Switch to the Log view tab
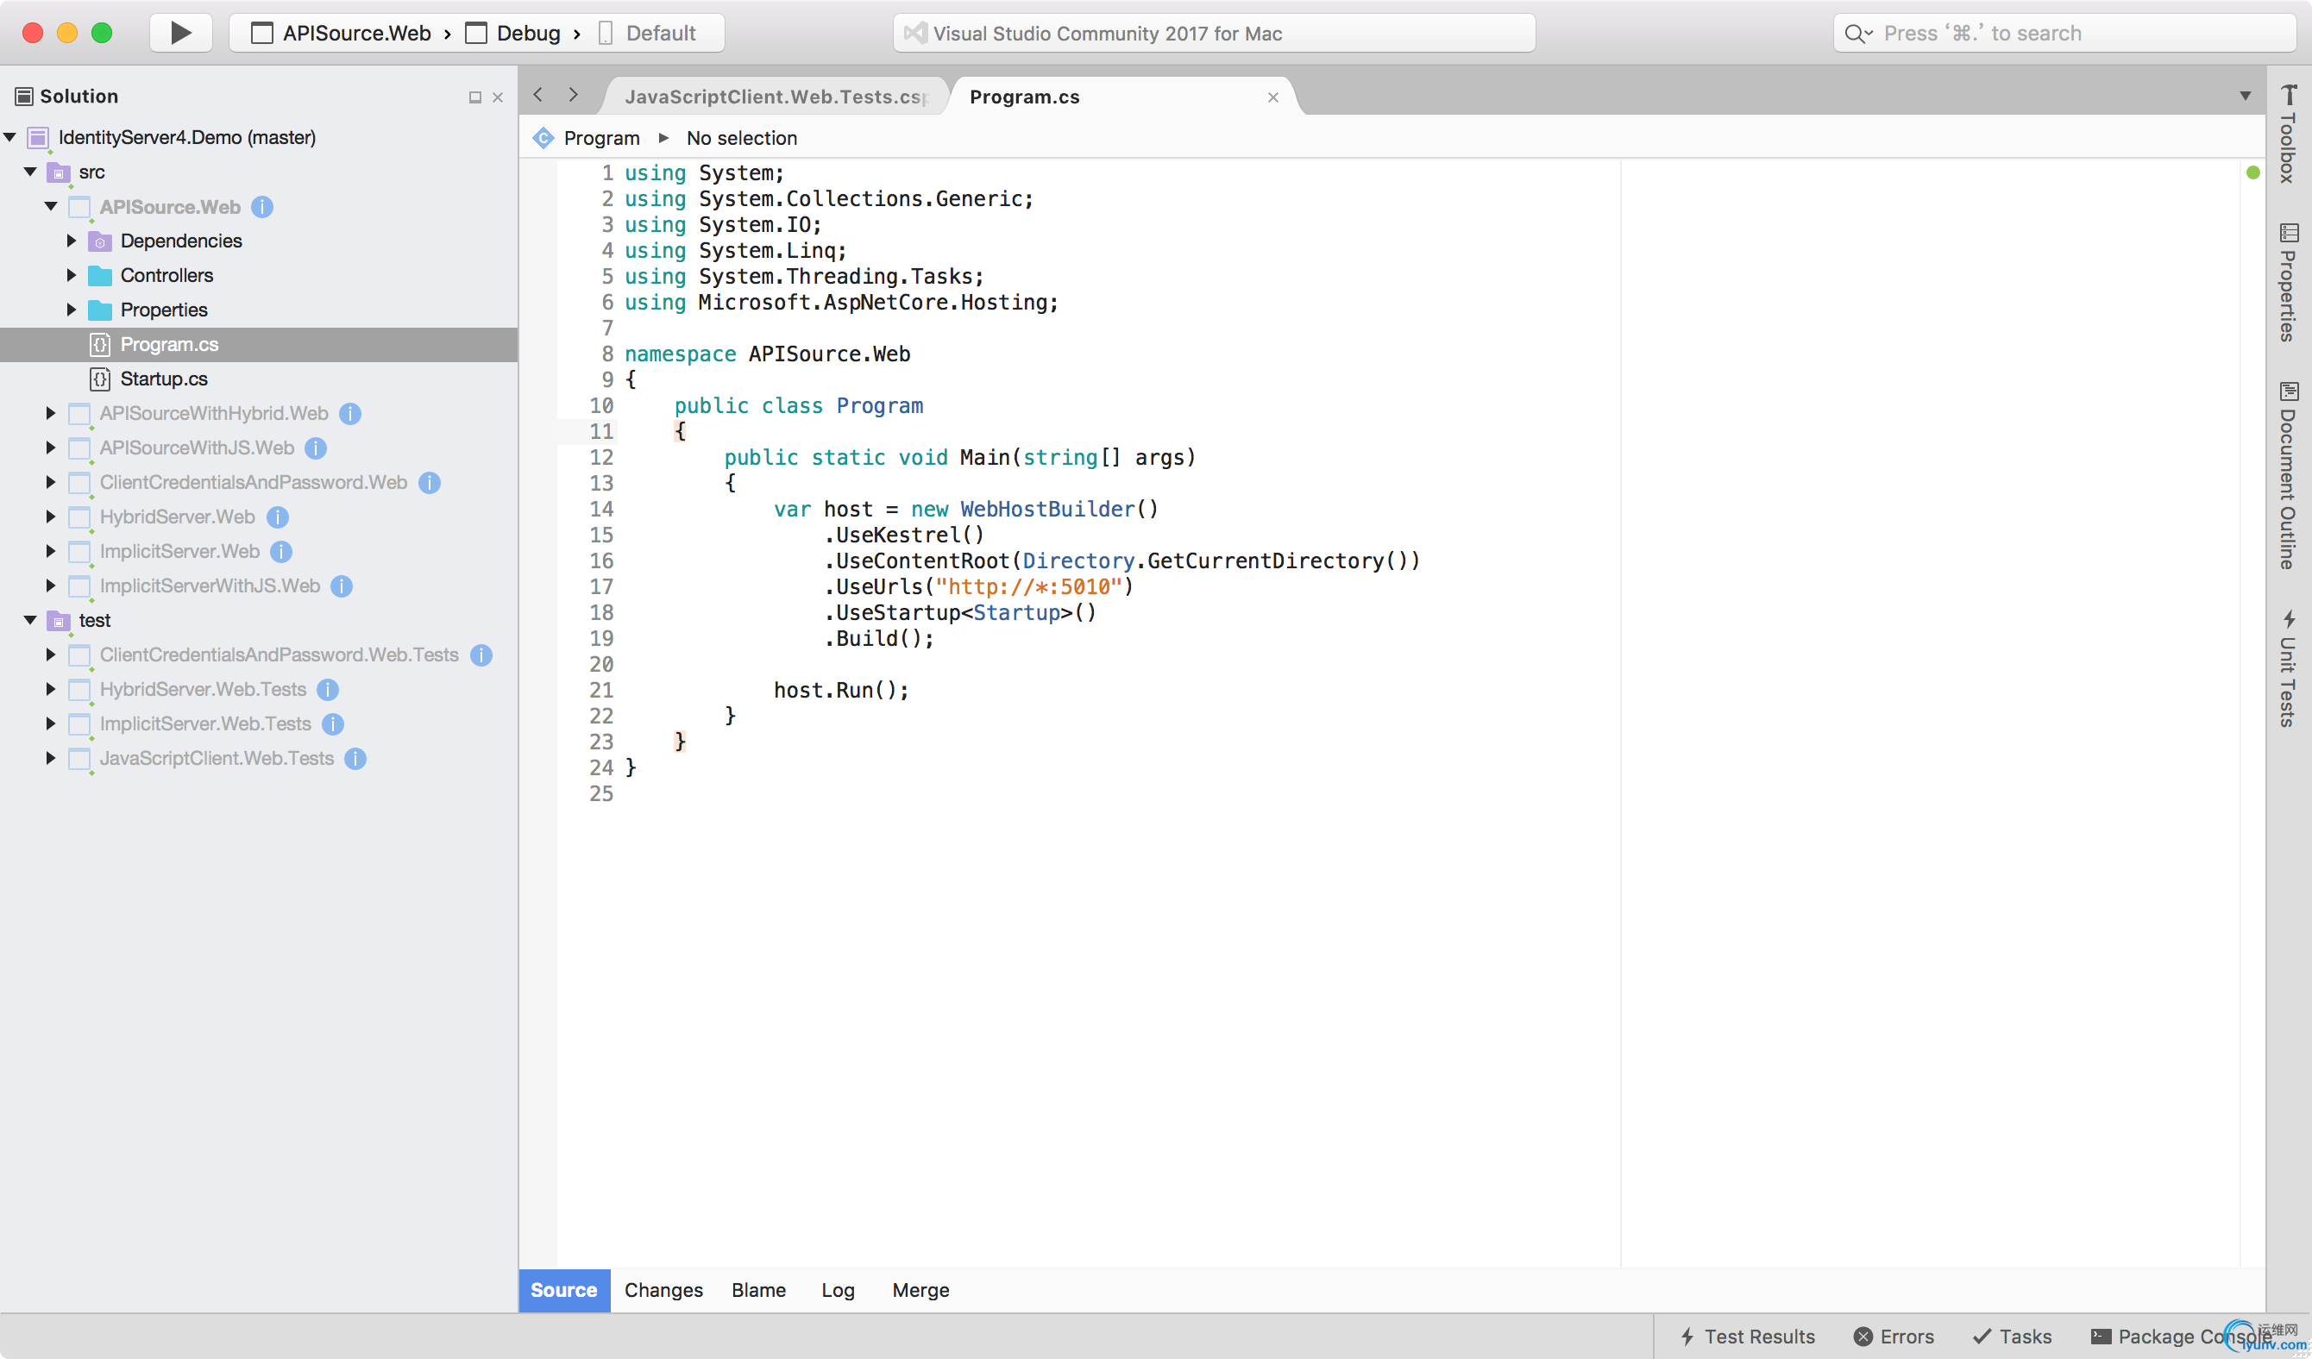This screenshot has width=2312, height=1359. click(x=838, y=1290)
